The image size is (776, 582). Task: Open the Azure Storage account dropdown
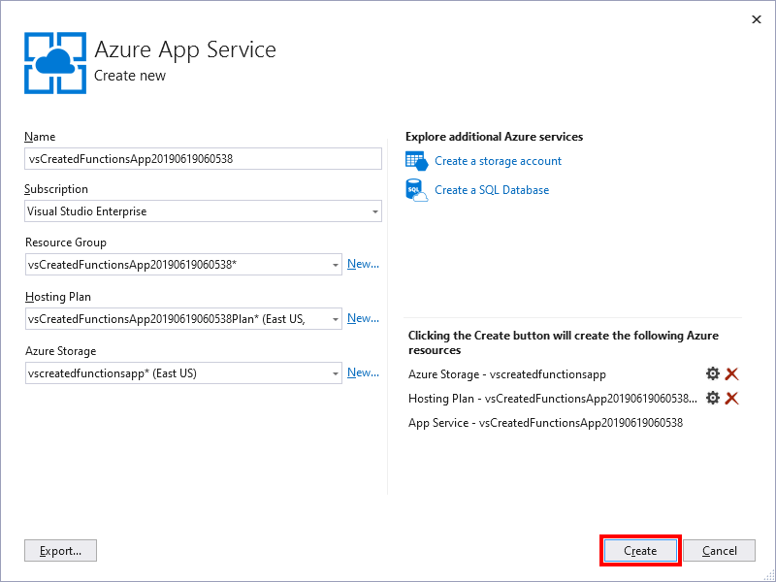[337, 372]
